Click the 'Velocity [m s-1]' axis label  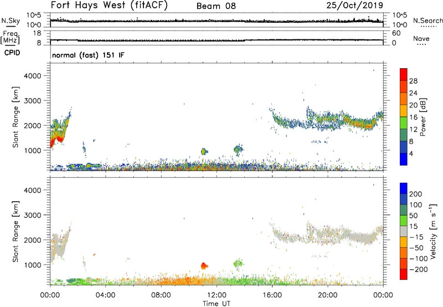[x=433, y=231]
